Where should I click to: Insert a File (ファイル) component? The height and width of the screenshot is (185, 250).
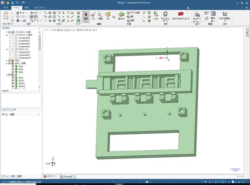pos(155,16)
